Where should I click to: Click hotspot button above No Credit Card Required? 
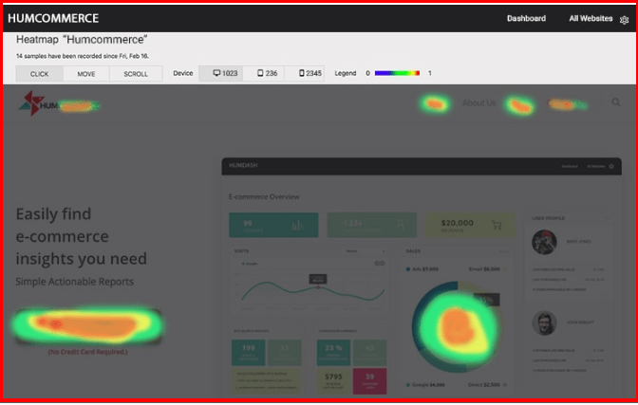click(x=87, y=325)
